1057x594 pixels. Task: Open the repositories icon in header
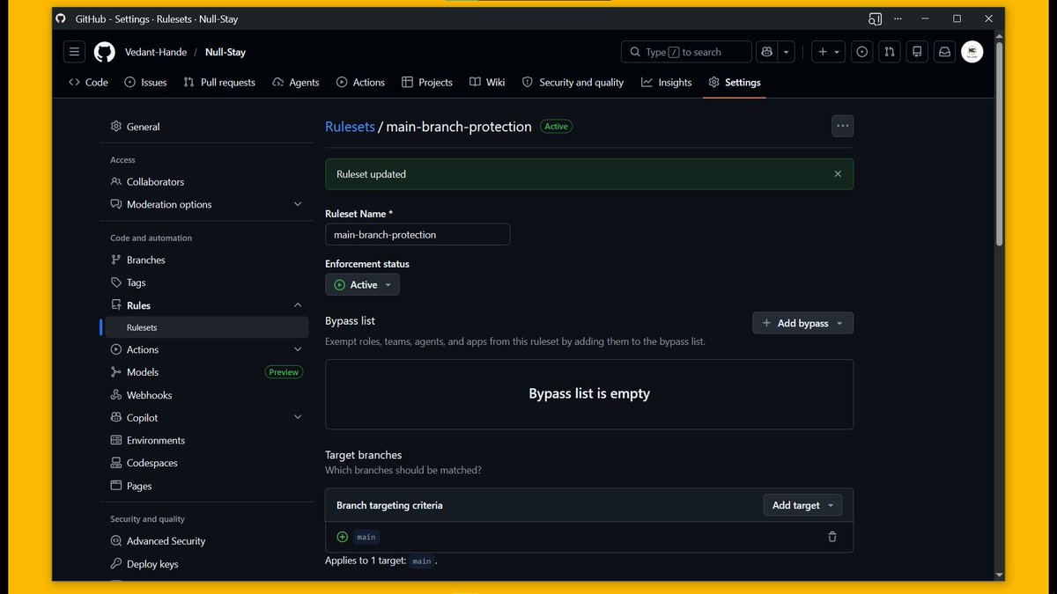click(x=917, y=52)
